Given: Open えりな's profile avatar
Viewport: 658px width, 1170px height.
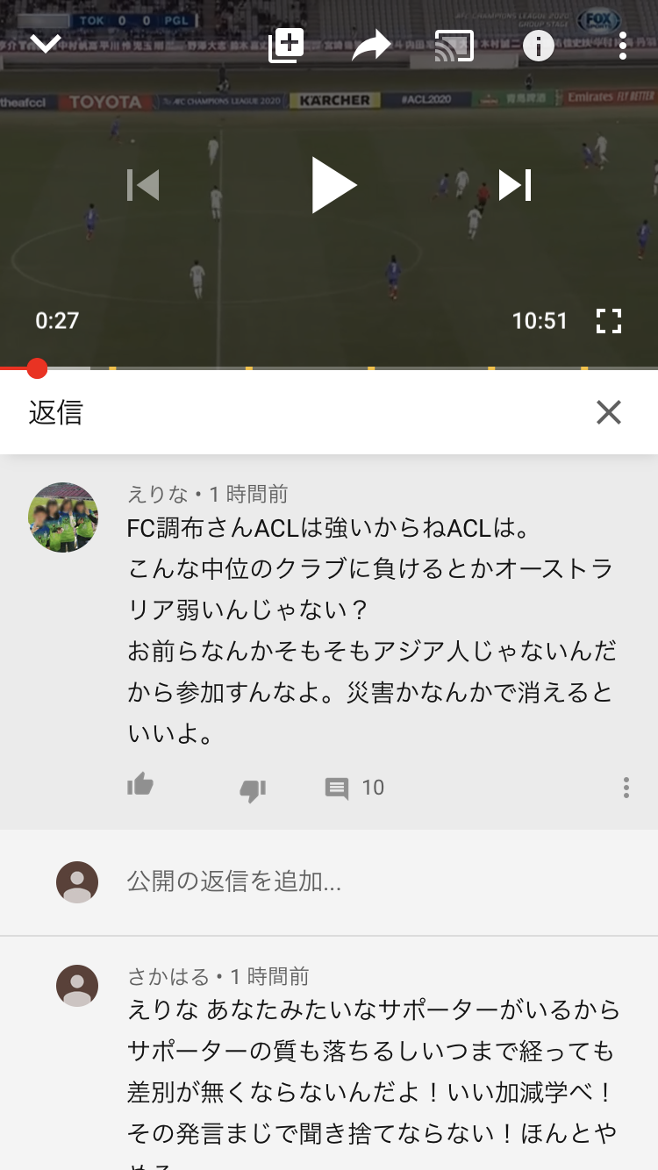Looking at the screenshot, I should (x=63, y=517).
